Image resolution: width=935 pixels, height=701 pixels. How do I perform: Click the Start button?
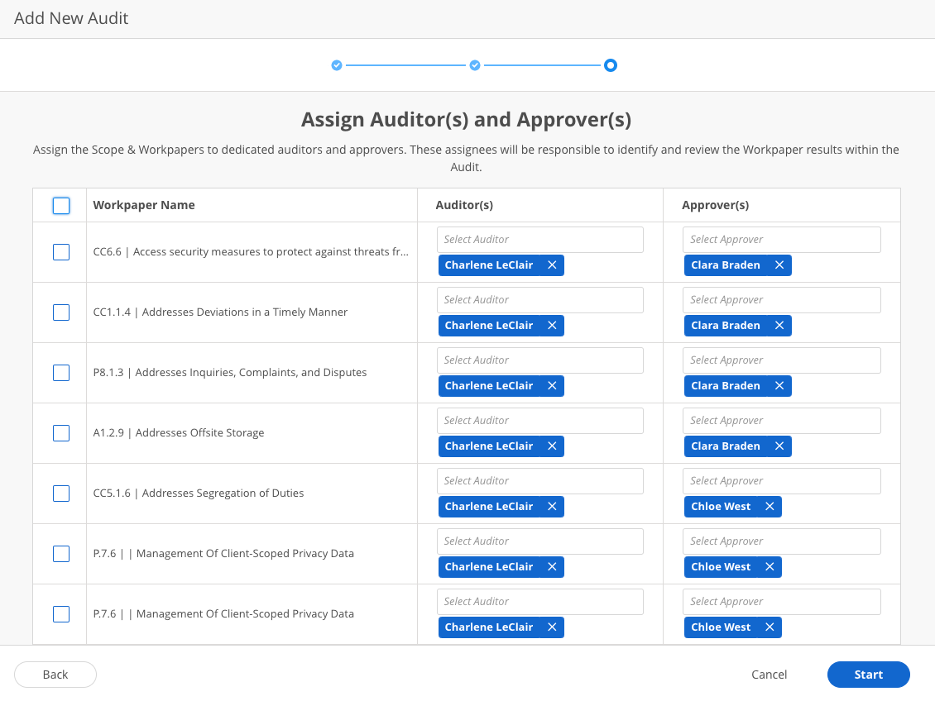coord(868,675)
